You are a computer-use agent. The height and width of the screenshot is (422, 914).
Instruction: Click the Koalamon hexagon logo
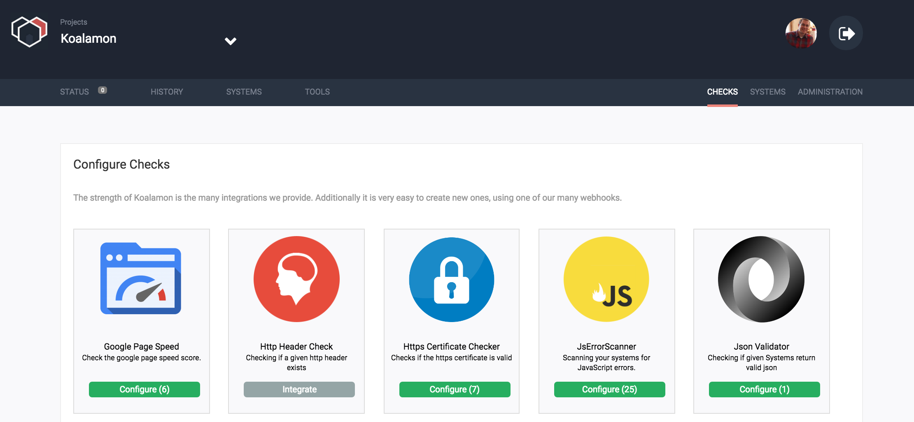pos(29,32)
